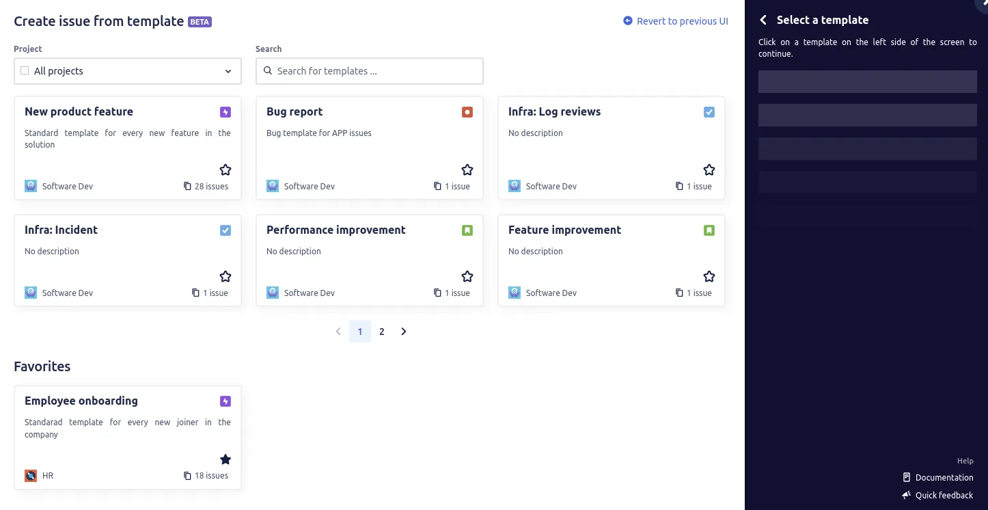Open the Project dropdown chevron
Viewport: 988px width, 510px height.
(228, 71)
